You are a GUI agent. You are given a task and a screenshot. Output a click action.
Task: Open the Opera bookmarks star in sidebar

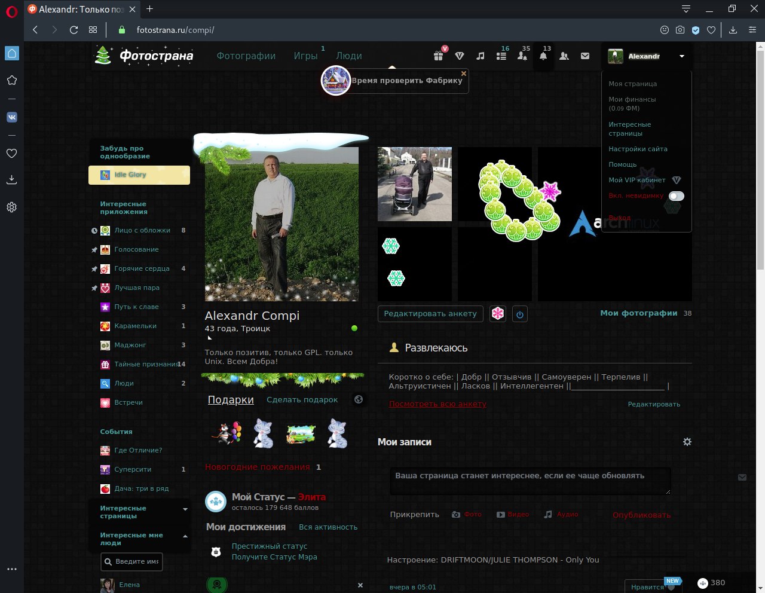(x=11, y=80)
